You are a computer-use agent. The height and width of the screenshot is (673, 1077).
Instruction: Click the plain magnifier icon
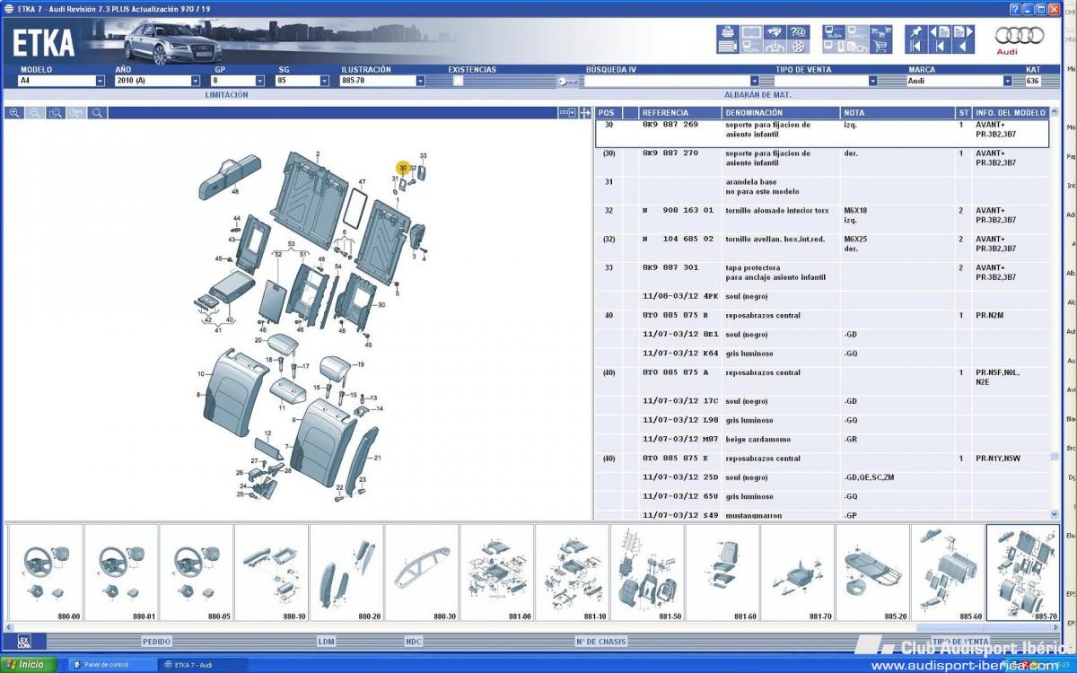(97, 113)
